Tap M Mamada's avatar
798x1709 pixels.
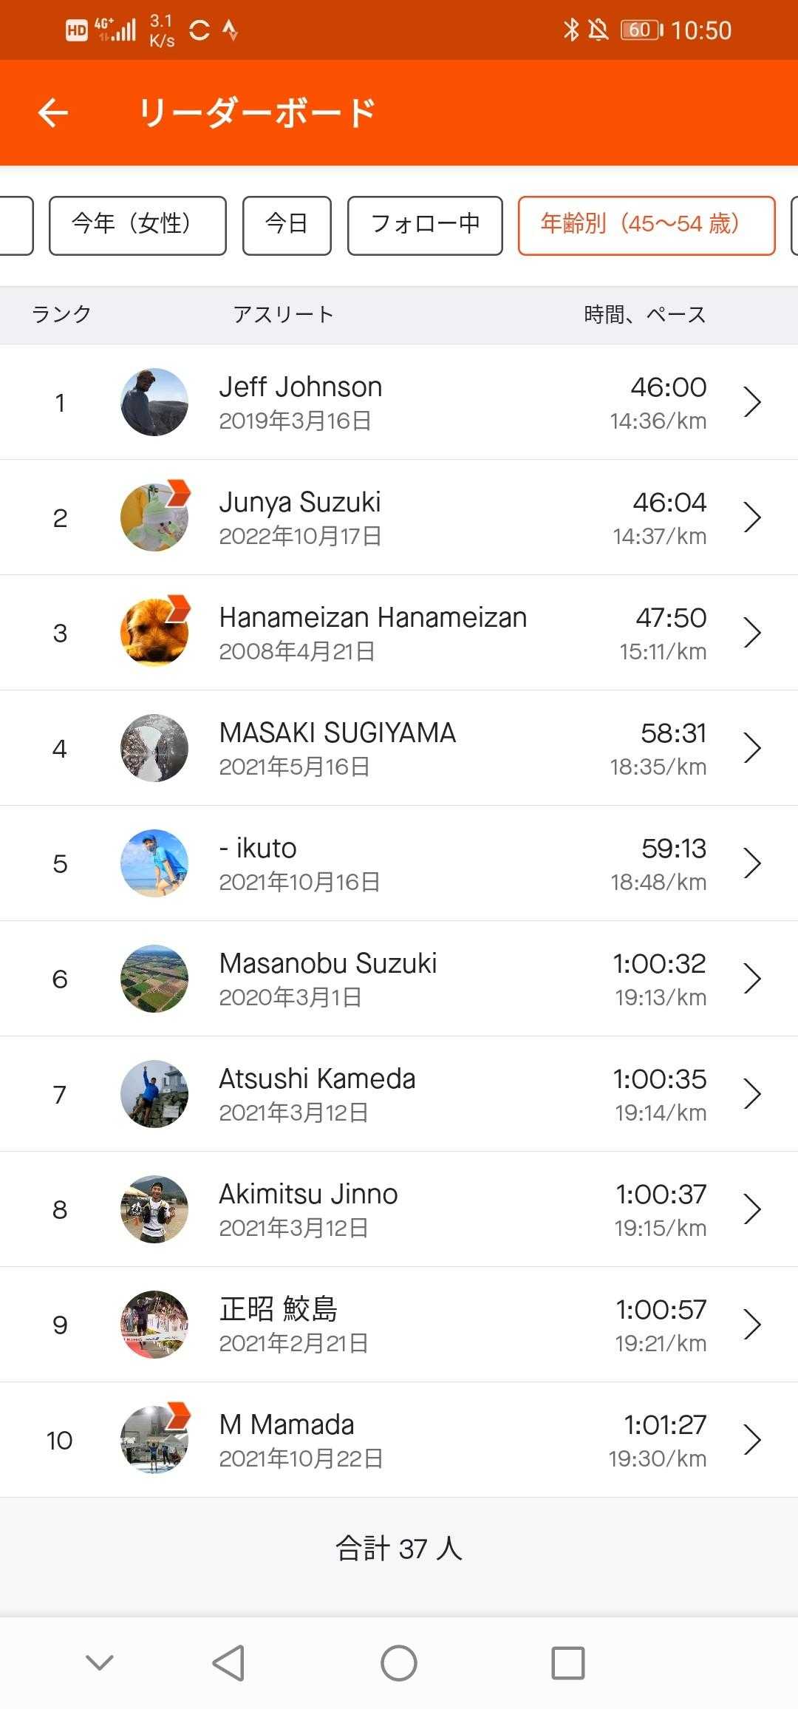click(x=154, y=1440)
